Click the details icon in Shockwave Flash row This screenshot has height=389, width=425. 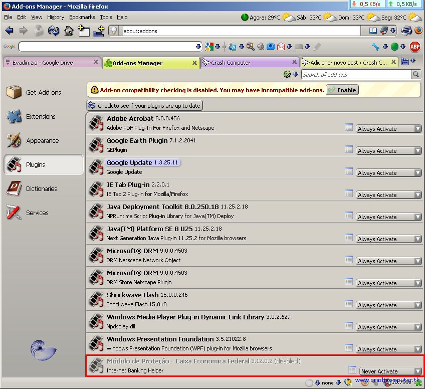tap(349, 304)
